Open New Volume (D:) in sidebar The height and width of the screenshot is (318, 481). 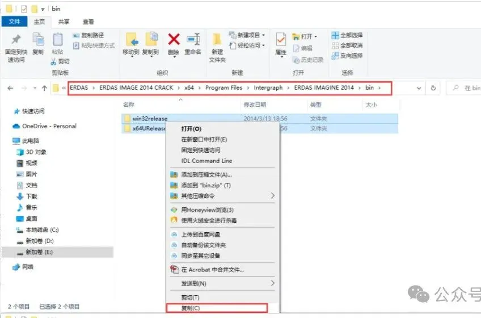coord(35,241)
